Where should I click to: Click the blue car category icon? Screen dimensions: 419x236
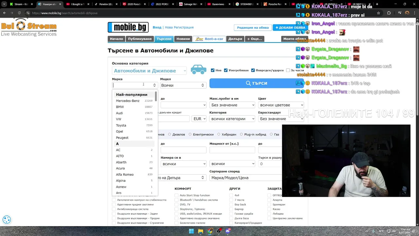pyautogui.click(x=198, y=69)
